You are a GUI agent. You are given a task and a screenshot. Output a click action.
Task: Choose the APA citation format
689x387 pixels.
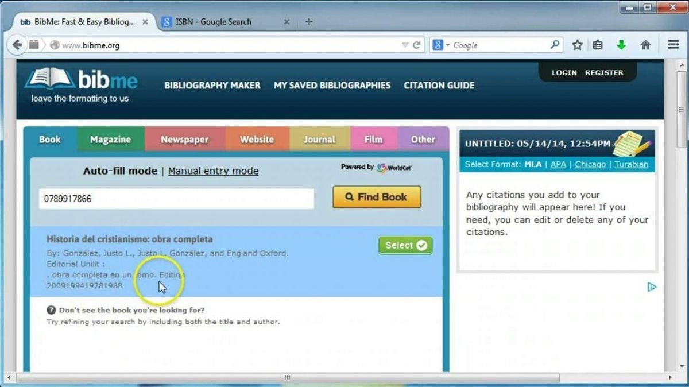[558, 164]
